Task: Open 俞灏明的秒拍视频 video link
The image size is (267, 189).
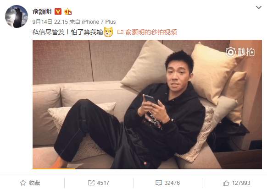Action: 151,32
